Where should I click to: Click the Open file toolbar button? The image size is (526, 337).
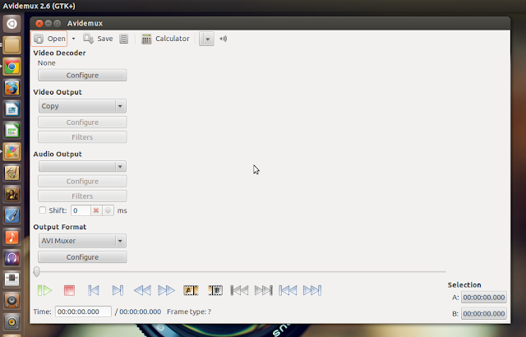[x=49, y=39]
